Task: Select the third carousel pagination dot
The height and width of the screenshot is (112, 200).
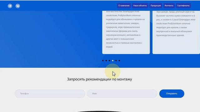Action: [x=109, y=61]
